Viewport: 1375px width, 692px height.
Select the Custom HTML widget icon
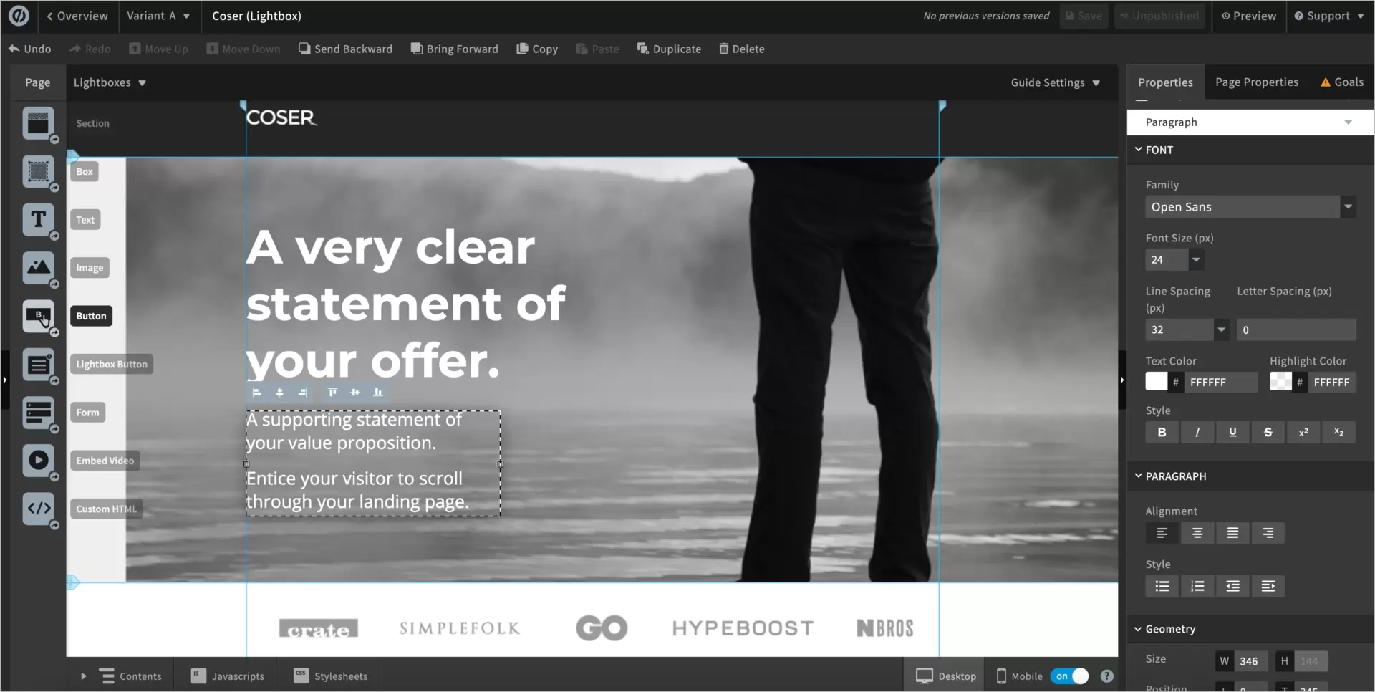[x=38, y=509]
